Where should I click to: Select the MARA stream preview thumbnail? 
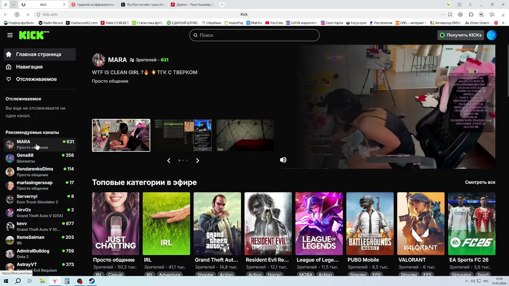click(x=121, y=135)
